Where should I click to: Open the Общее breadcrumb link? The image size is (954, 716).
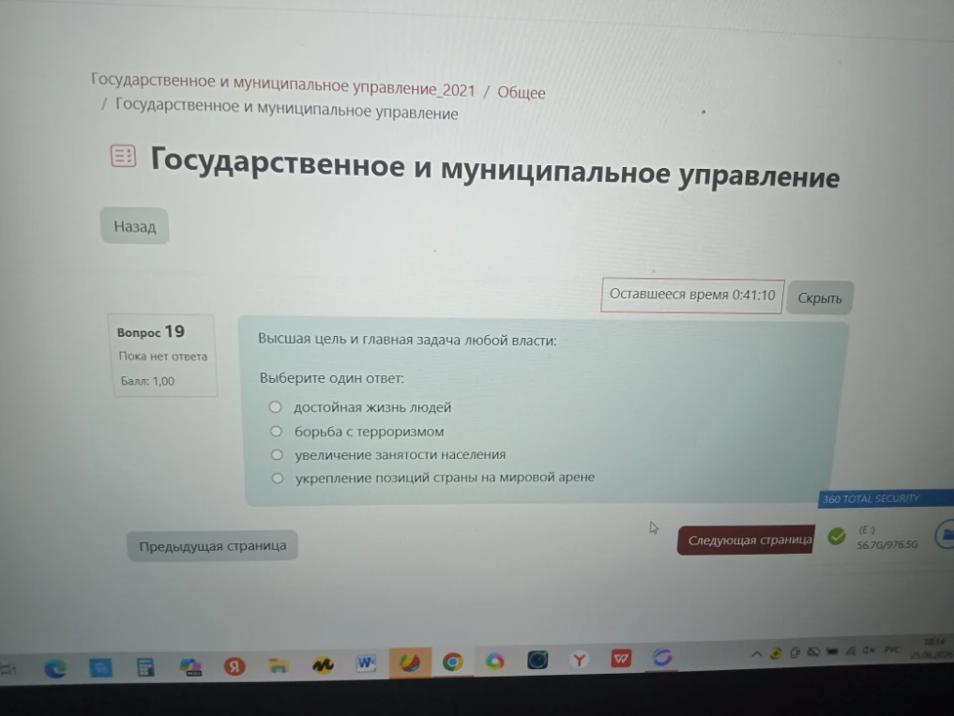click(x=522, y=93)
